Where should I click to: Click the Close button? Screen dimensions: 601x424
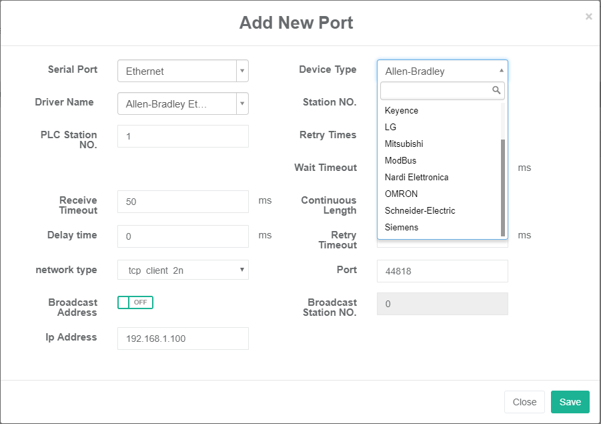pyautogui.click(x=524, y=402)
